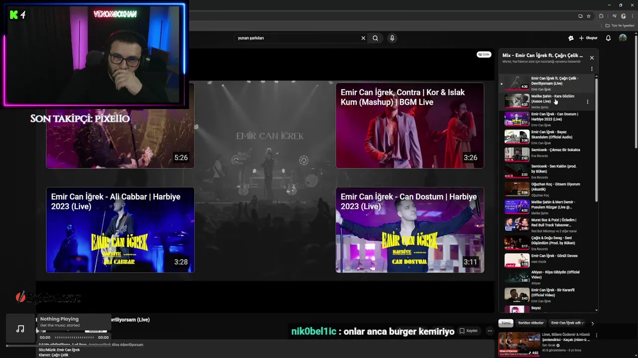Screen dimensions: 638x358
Task: Click install-app icon in address bar
Action: pos(580,16)
